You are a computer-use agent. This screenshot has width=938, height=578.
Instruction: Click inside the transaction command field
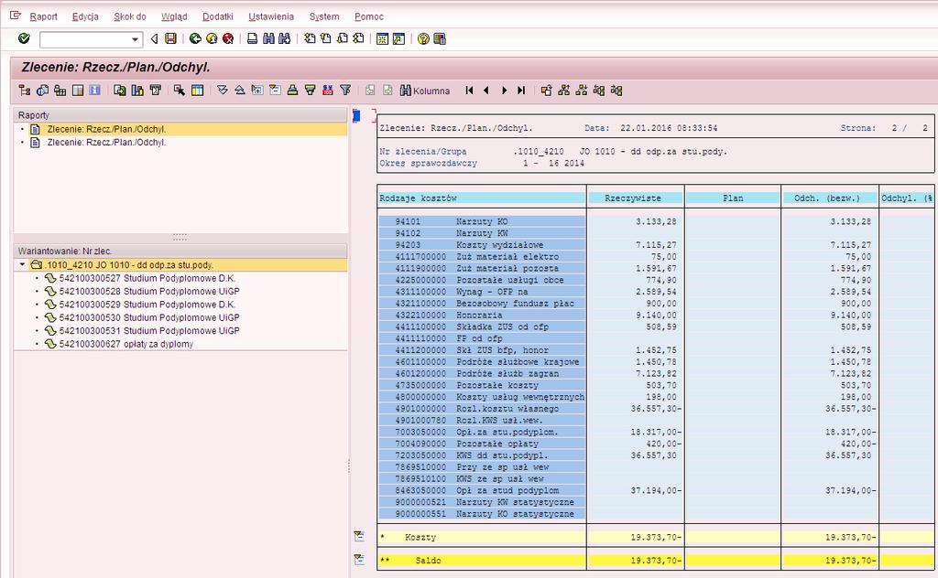(85, 40)
